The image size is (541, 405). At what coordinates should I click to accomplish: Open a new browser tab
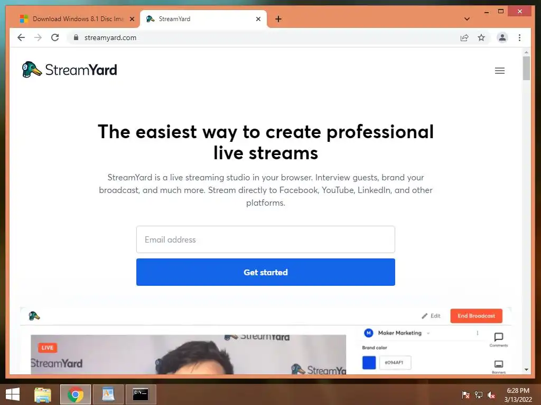[278, 19]
